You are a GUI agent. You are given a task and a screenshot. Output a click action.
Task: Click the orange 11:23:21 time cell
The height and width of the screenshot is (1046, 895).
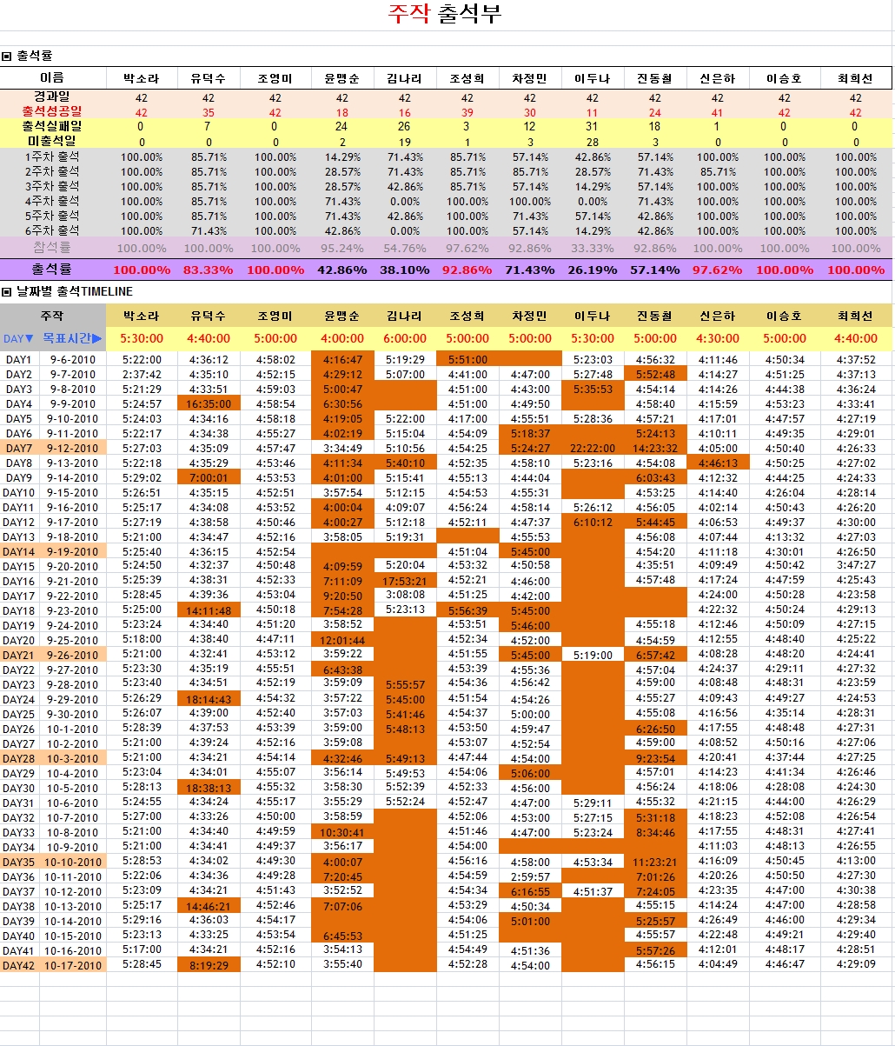(655, 862)
